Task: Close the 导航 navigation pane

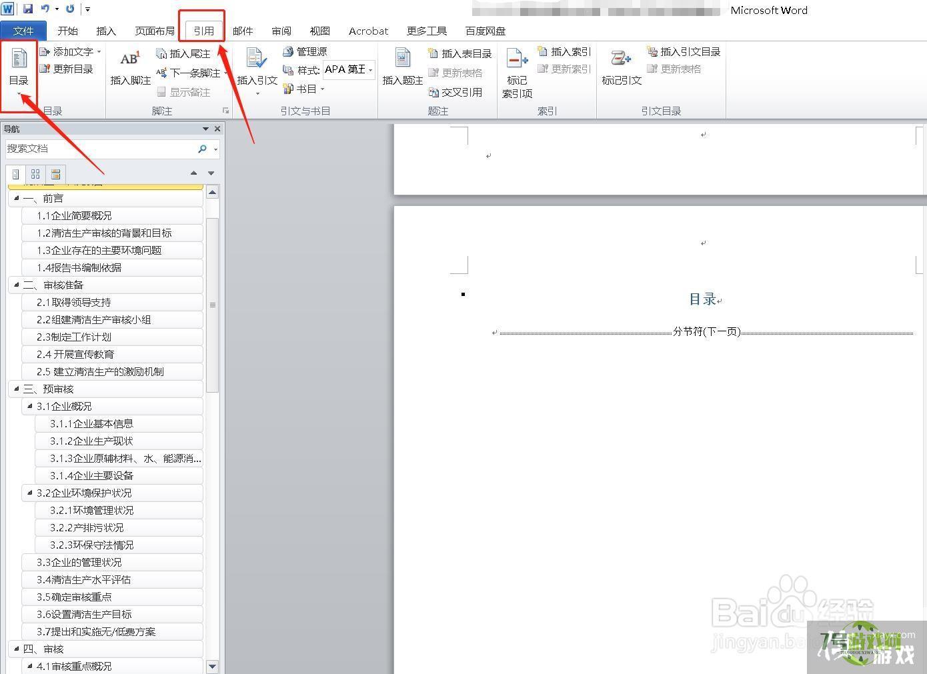Action: (x=217, y=129)
